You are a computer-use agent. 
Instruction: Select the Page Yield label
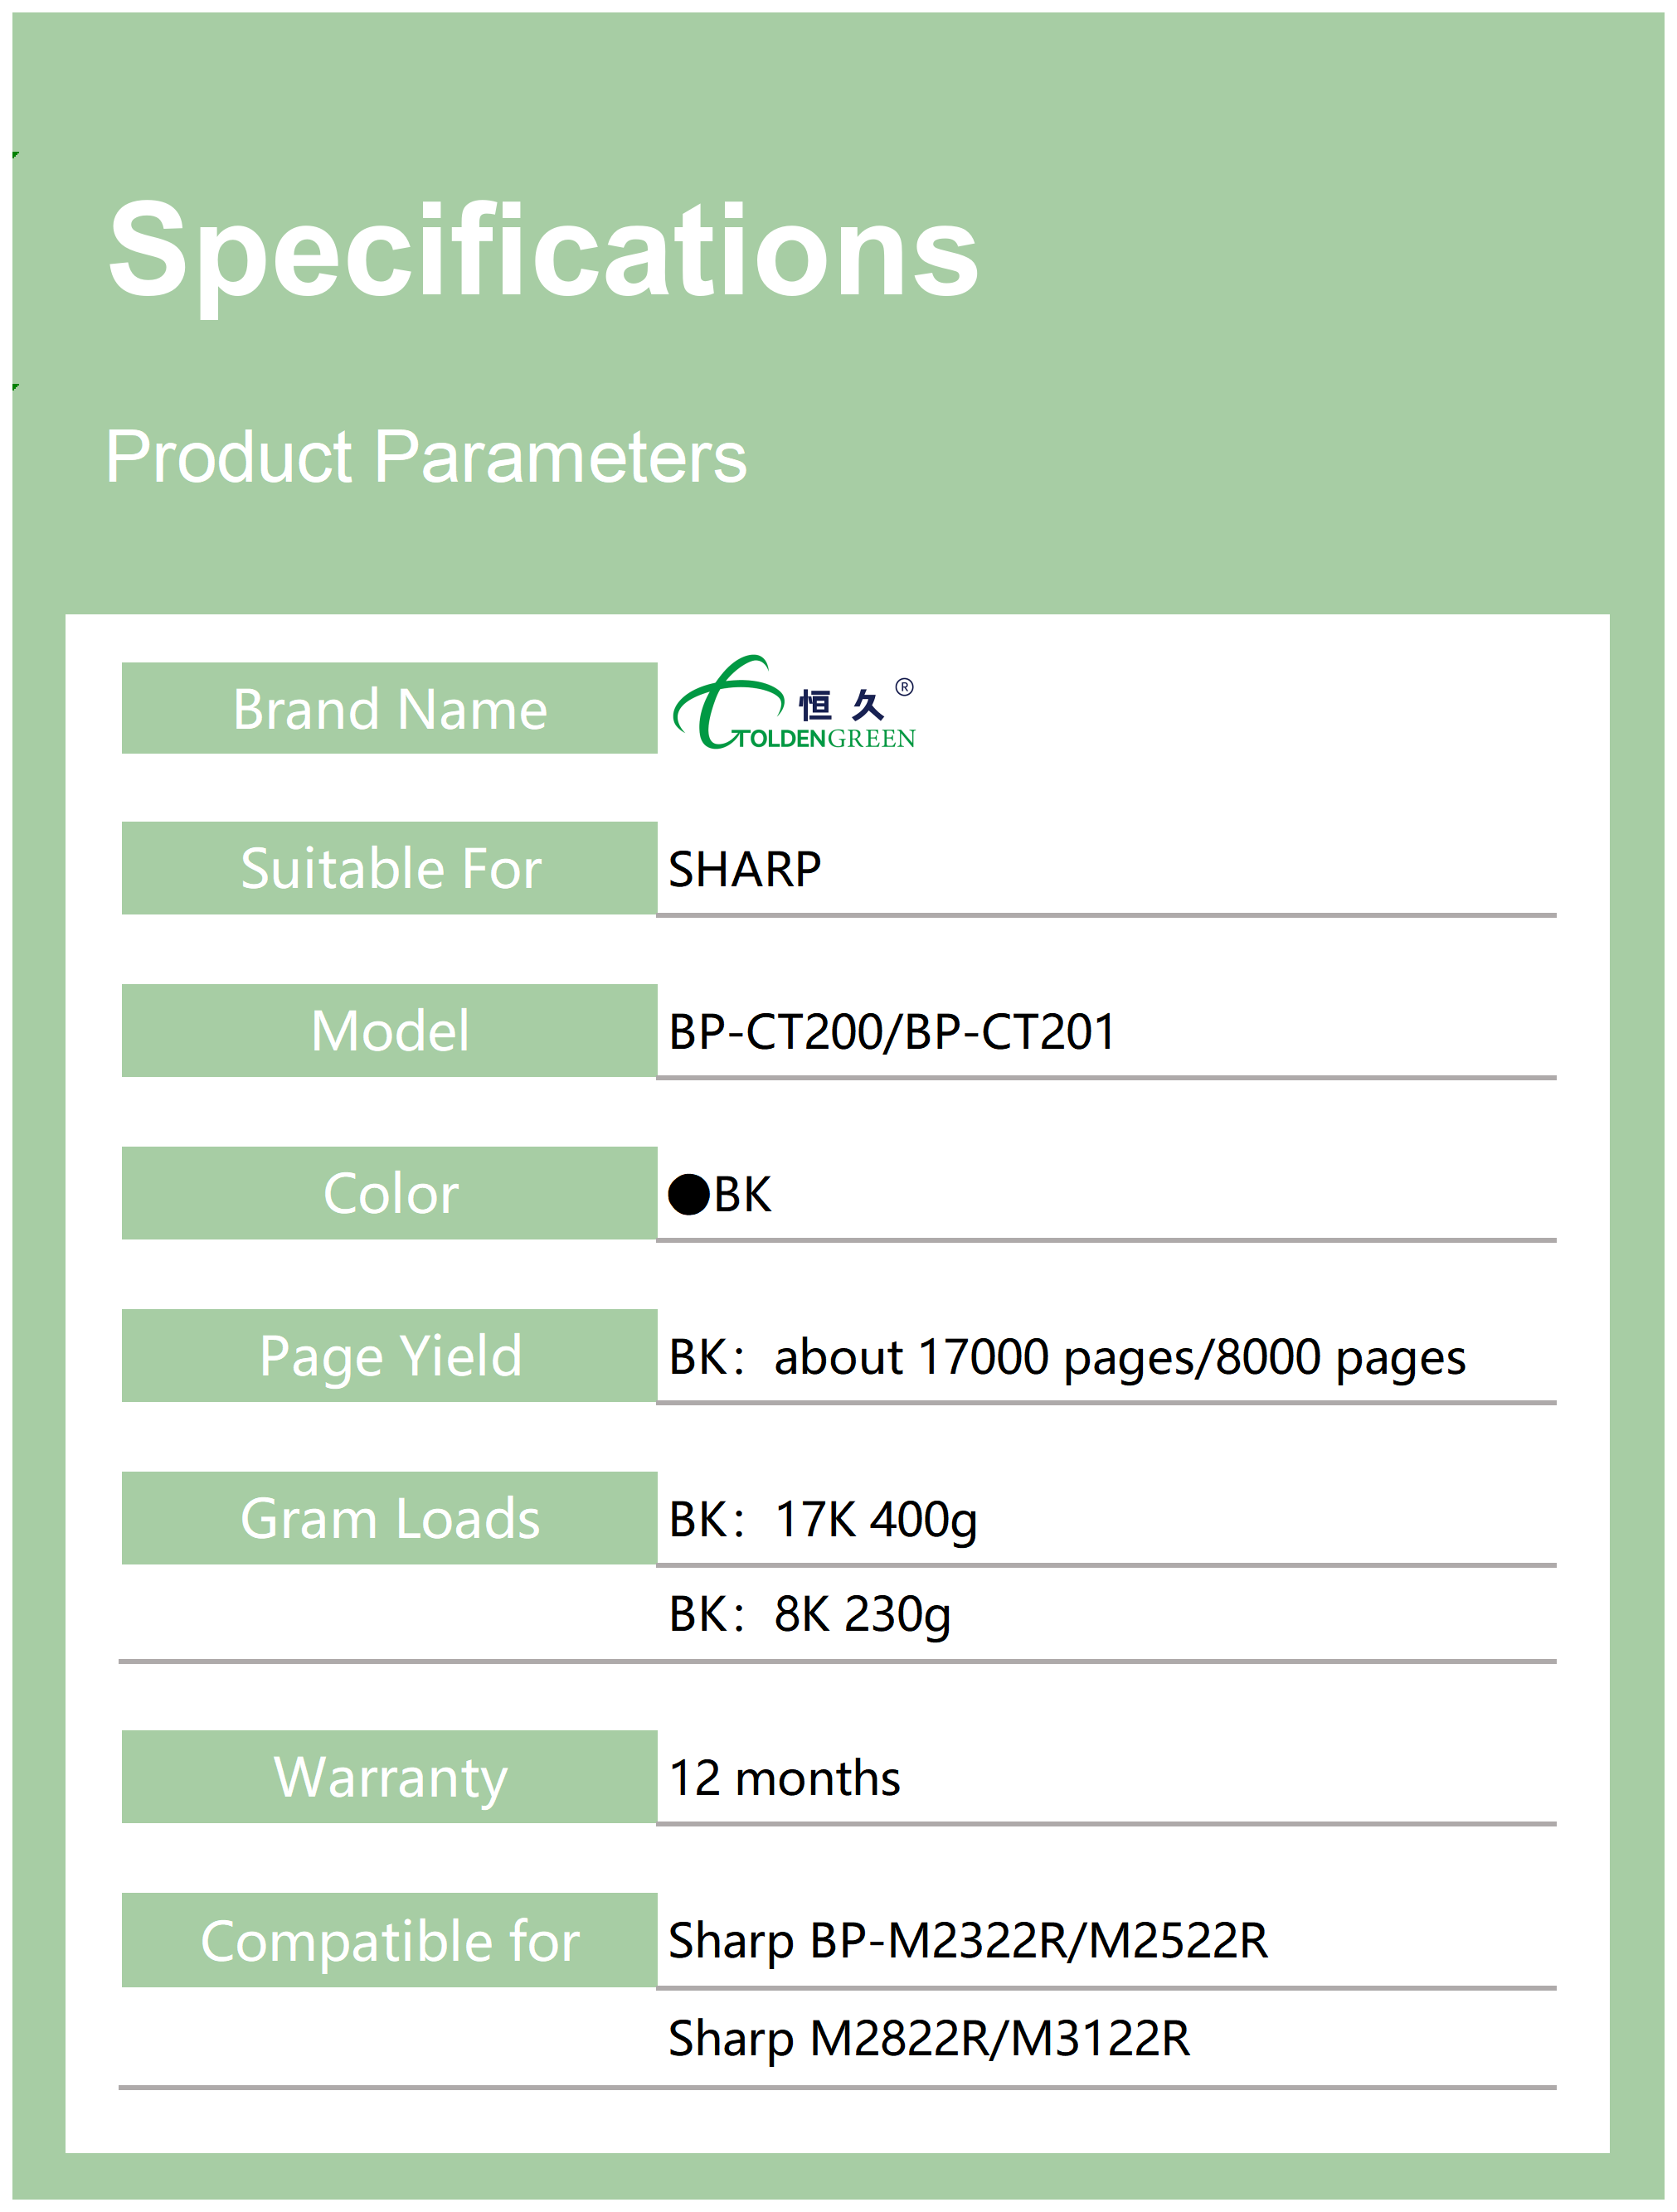[x=389, y=1356]
